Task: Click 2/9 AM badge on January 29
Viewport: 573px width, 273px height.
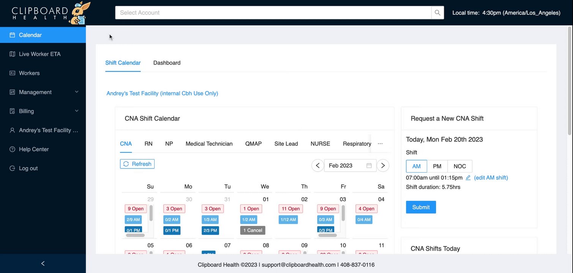Action: click(133, 220)
